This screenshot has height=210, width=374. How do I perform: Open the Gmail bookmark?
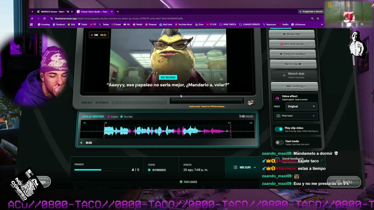point(116,24)
